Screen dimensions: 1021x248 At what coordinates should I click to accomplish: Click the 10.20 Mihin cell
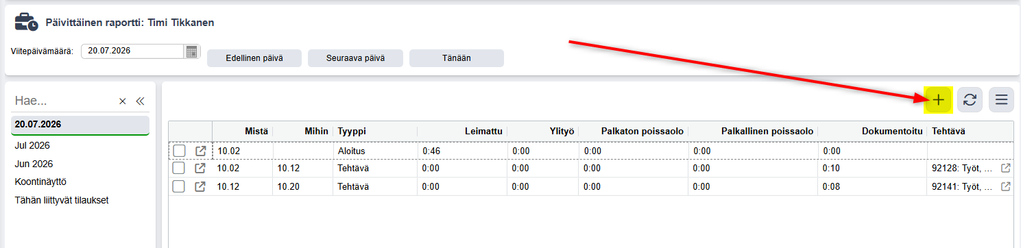click(302, 186)
